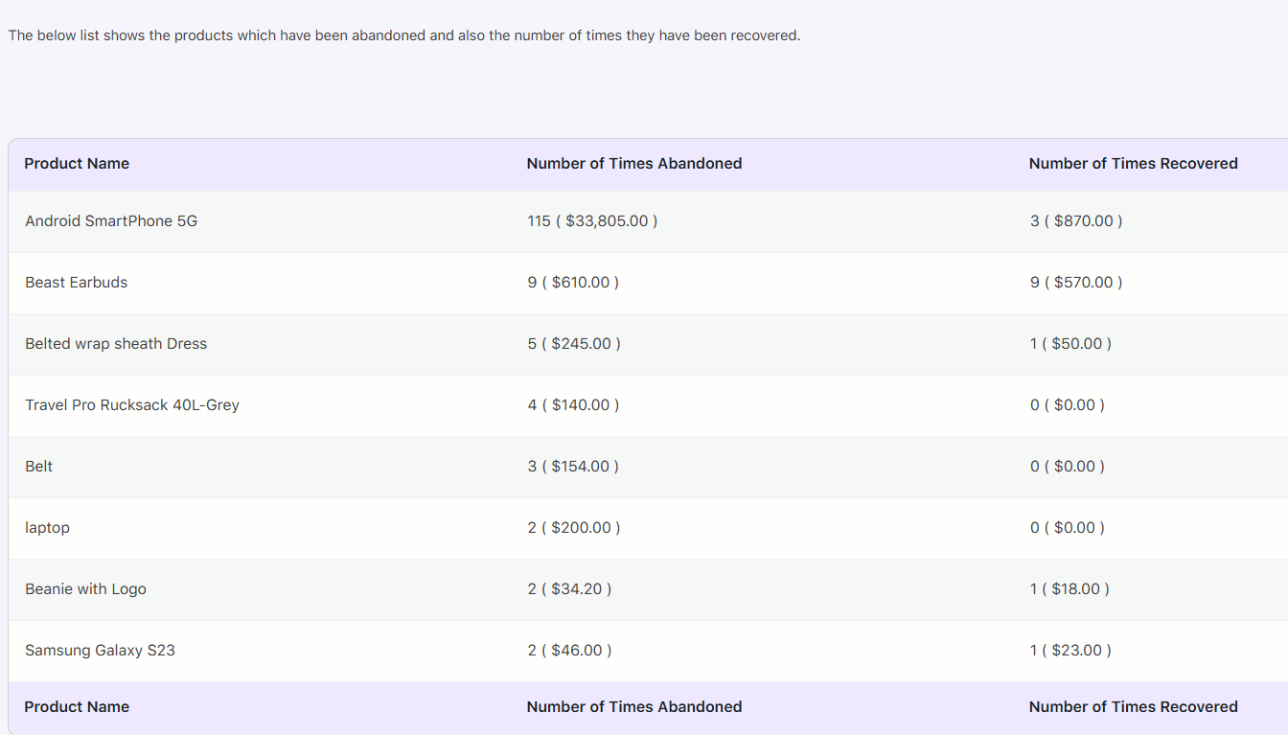
Task: Click the footer Product Name column label
Action: (x=77, y=707)
